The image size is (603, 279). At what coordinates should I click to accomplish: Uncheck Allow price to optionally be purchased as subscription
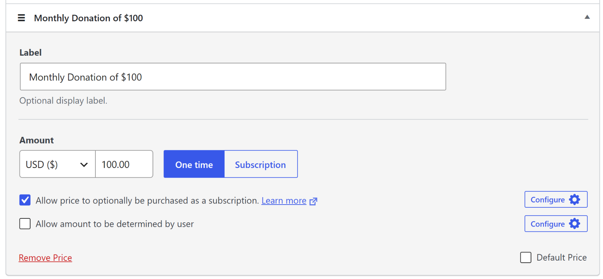[25, 200]
